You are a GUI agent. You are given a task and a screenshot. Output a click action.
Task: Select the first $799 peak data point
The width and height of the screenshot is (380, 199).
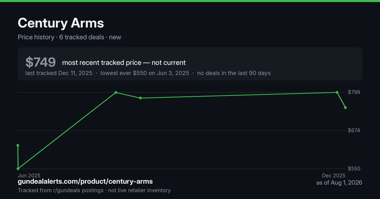coord(116,92)
